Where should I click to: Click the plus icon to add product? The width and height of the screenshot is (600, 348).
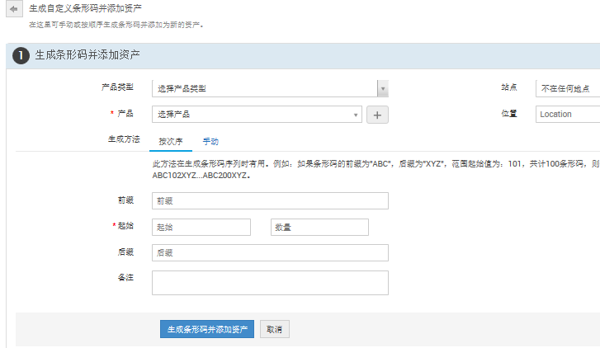377,115
